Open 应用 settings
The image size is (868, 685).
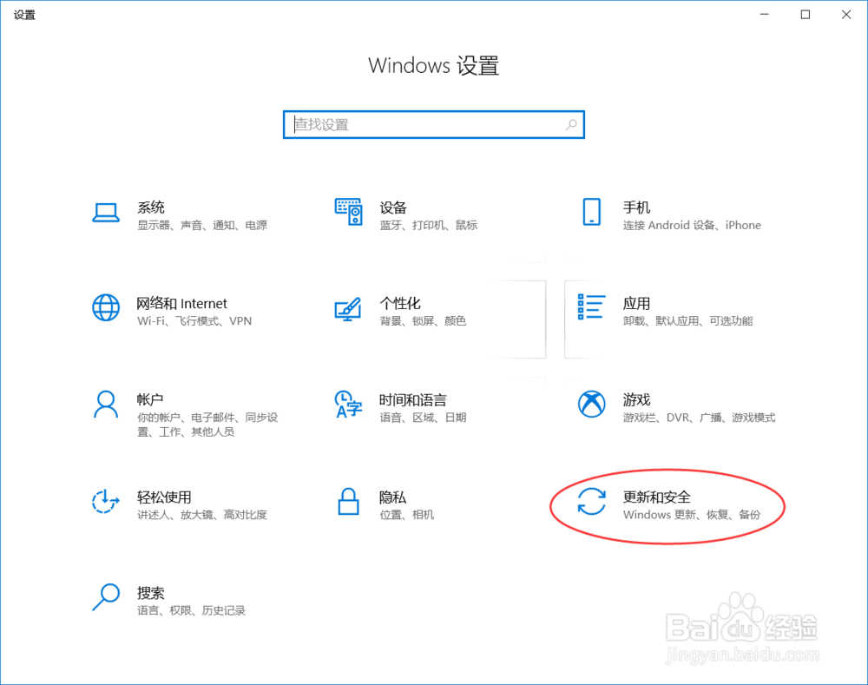[x=636, y=303]
